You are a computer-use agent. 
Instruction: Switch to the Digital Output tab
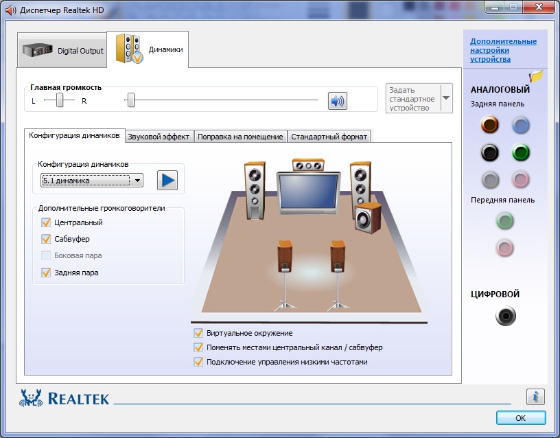tap(63, 51)
